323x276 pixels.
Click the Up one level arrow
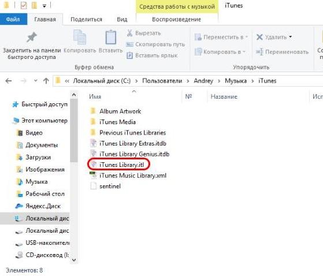(46, 81)
